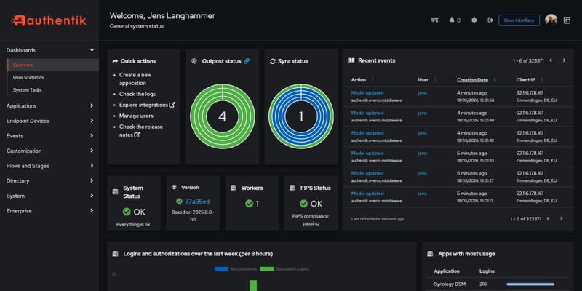Click the sign out icon
This screenshot has width=582, height=291.
click(490, 20)
